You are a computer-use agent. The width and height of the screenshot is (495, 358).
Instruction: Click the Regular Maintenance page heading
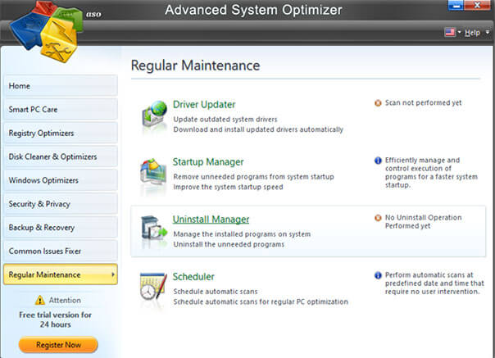[195, 66]
